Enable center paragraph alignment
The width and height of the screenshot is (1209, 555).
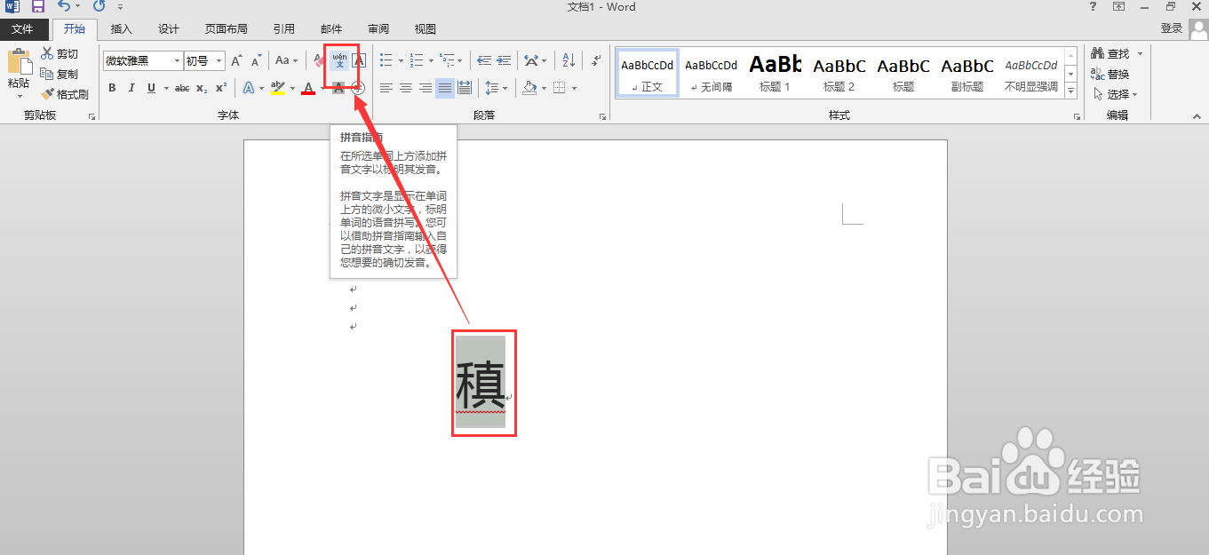pyautogui.click(x=405, y=88)
